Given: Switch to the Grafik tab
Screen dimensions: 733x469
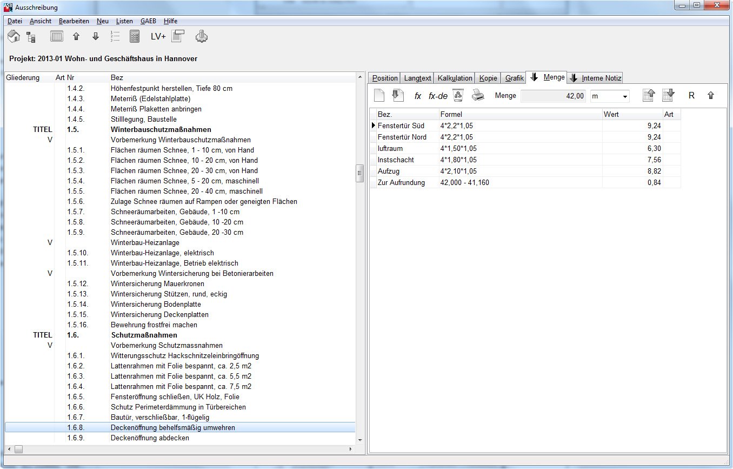Looking at the screenshot, I should 515,78.
